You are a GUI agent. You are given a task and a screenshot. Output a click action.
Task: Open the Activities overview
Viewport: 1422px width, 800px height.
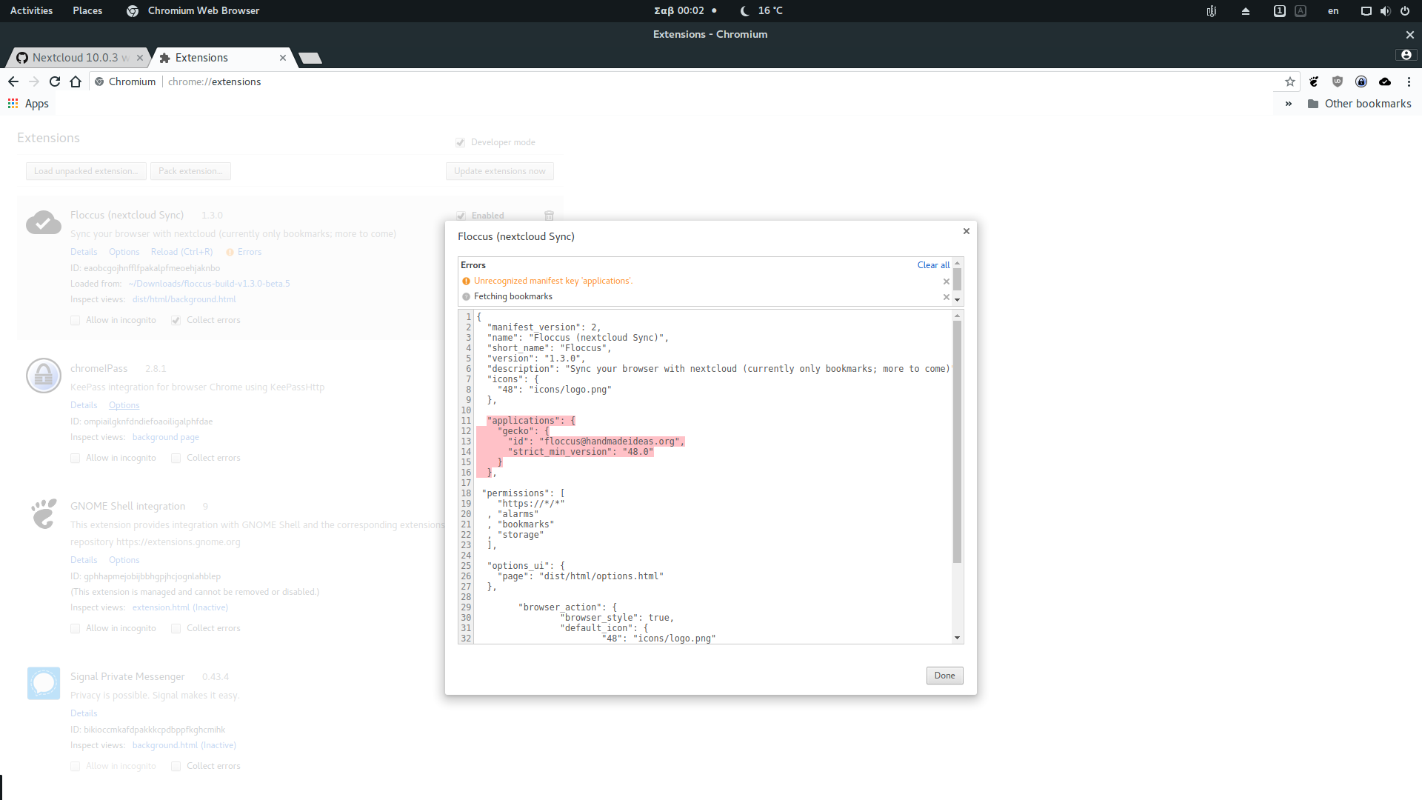click(x=31, y=10)
